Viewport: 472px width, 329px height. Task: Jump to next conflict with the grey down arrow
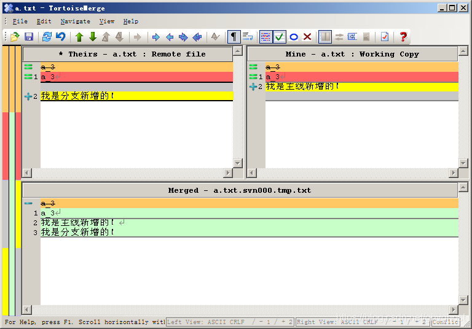click(x=119, y=37)
